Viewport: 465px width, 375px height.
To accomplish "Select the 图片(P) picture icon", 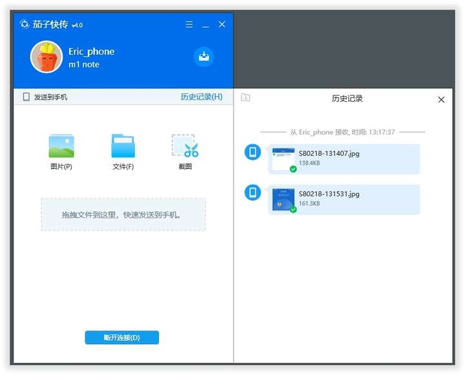I will [x=61, y=146].
